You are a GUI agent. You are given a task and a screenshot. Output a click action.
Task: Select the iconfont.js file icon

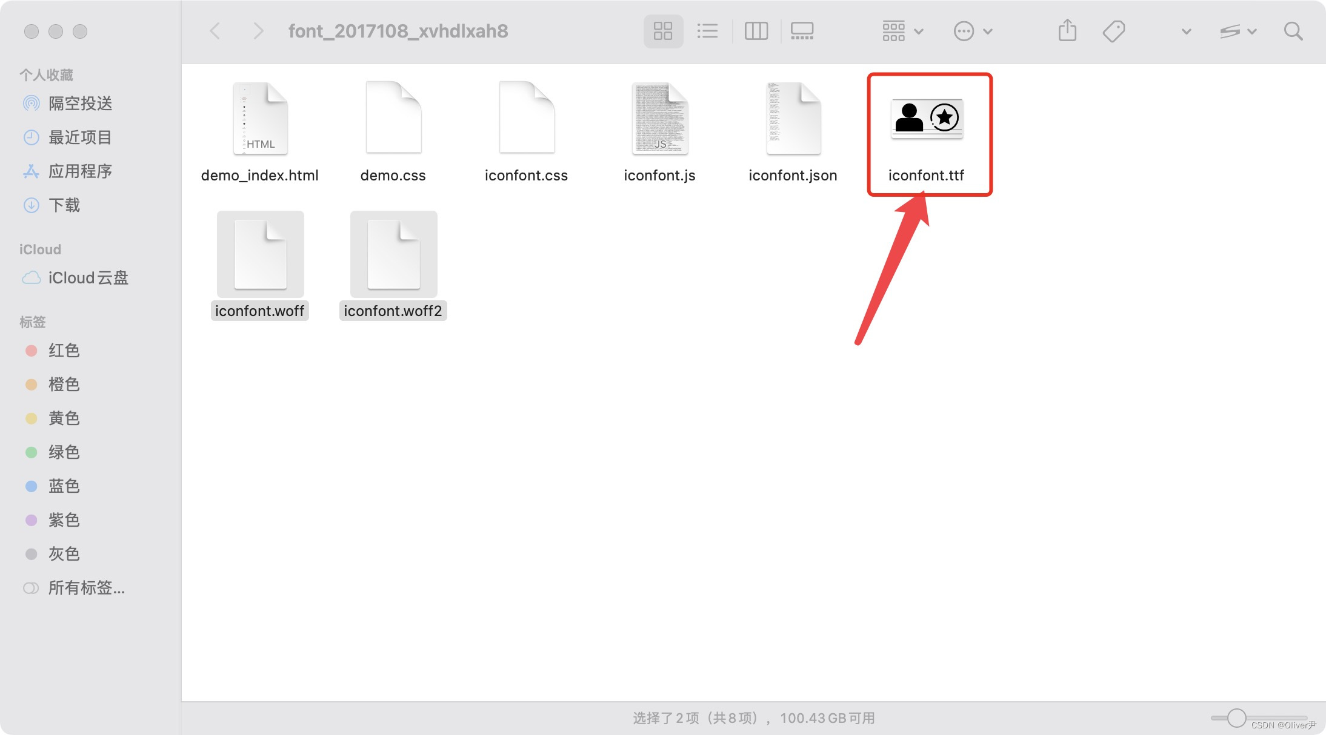660,118
